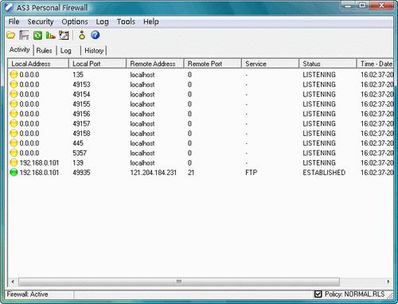Switch to the Rules tab
This screenshot has height=304, width=398.
(x=44, y=50)
